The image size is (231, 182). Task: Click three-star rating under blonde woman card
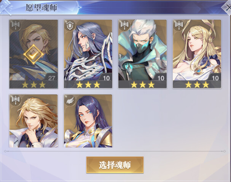click(197, 85)
